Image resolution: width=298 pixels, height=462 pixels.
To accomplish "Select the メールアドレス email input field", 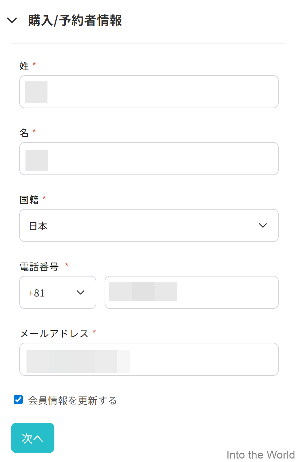I will pos(149,359).
